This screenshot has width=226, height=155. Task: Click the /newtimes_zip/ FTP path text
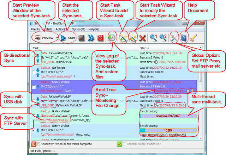81,120
